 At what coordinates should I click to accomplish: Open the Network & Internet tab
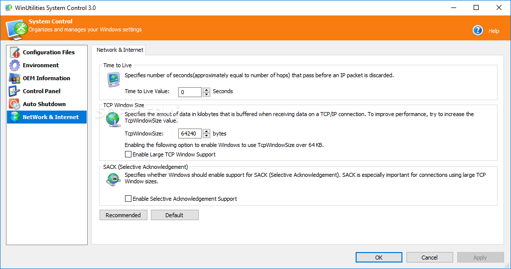point(120,50)
